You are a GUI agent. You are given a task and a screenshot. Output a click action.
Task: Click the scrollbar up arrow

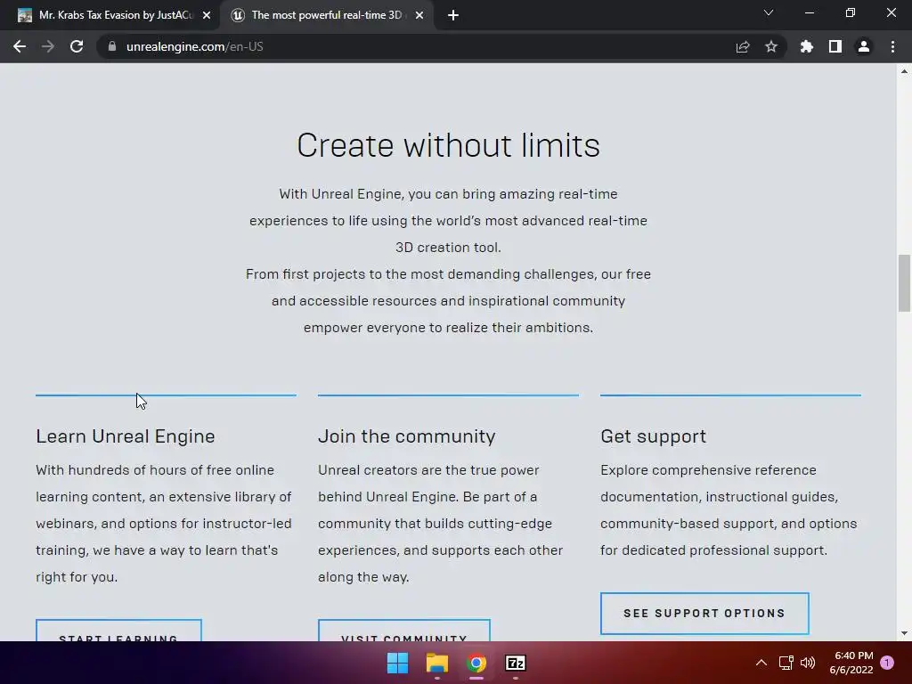pyautogui.click(x=904, y=71)
